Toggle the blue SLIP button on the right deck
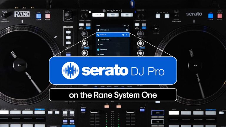The width and height of the screenshot is (226, 127). click(x=211, y=16)
